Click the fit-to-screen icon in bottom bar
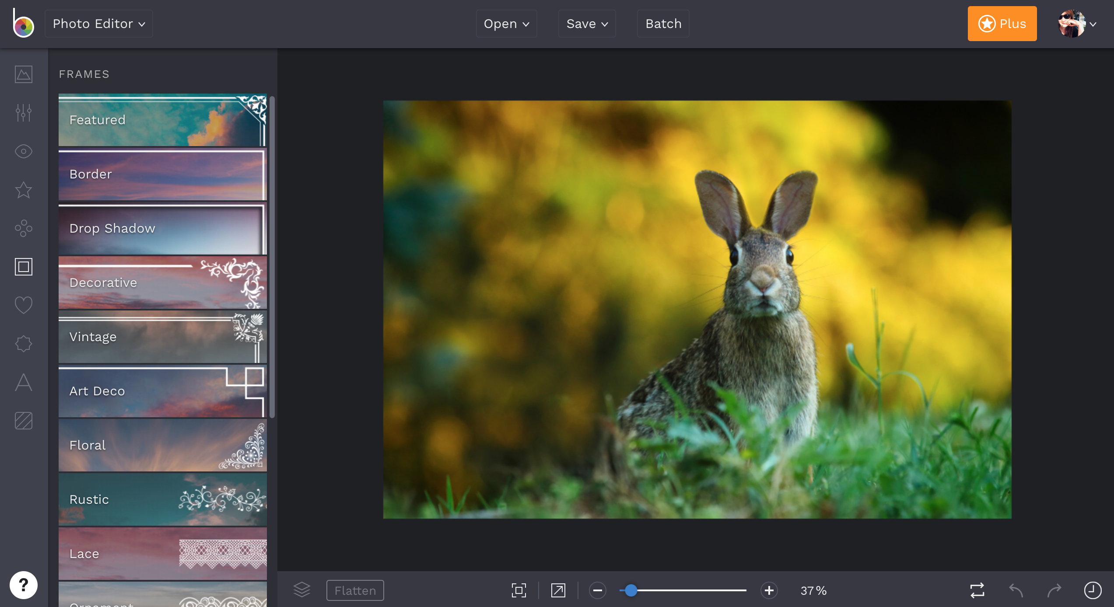The image size is (1114, 607). coord(518,590)
